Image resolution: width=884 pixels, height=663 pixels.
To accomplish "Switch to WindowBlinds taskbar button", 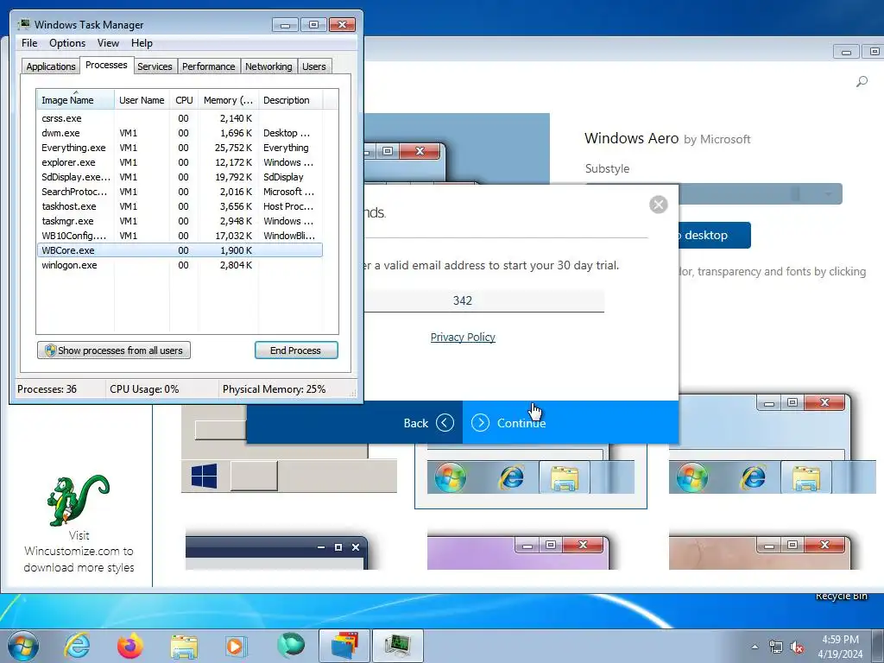I will click(344, 646).
